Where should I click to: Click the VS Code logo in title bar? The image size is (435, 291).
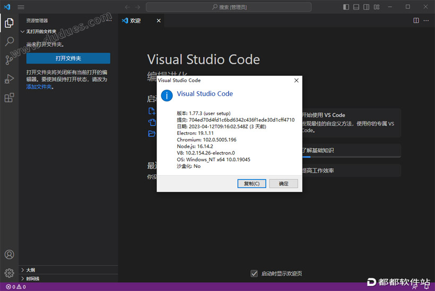point(7,7)
